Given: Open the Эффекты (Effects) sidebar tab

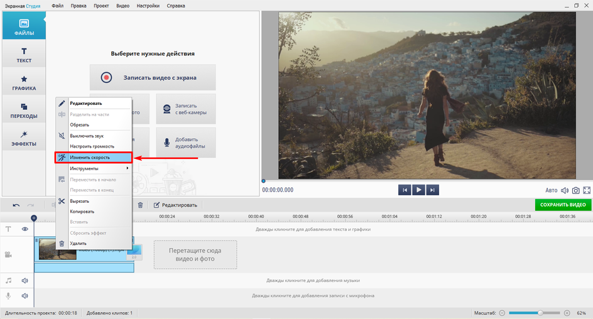Looking at the screenshot, I should point(24,138).
